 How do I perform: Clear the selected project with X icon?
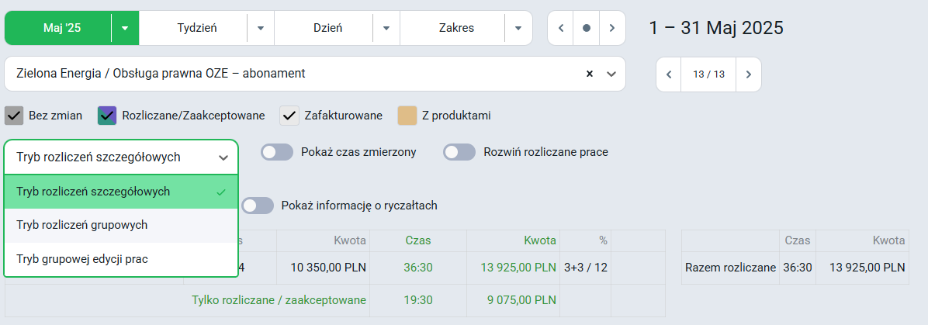[590, 74]
